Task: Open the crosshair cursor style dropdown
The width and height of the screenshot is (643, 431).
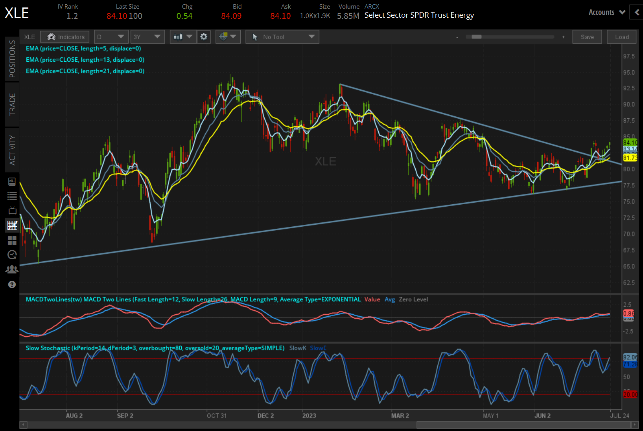Action: tap(228, 37)
